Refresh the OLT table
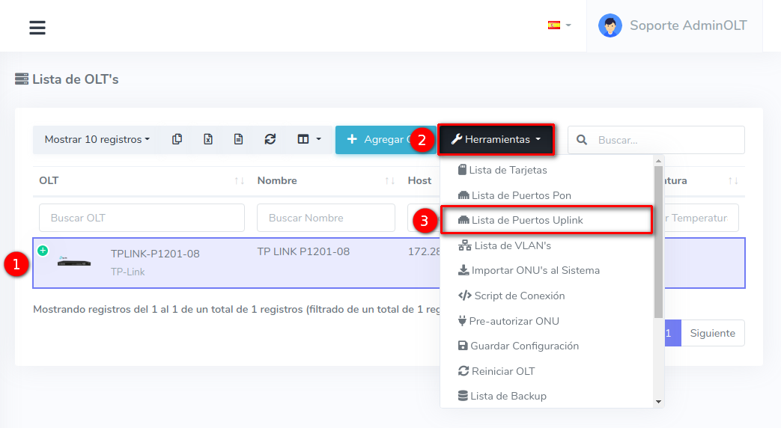The height and width of the screenshot is (428, 781). pos(270,139)
